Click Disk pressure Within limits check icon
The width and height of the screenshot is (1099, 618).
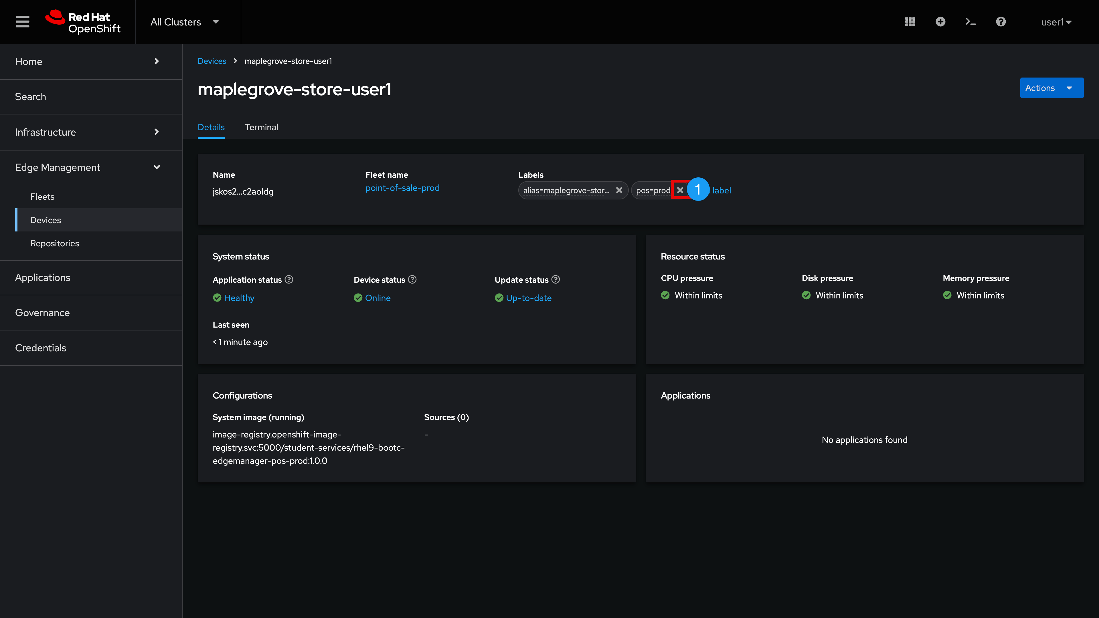pos(806,295)
